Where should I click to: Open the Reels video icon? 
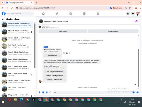[71, 14]
